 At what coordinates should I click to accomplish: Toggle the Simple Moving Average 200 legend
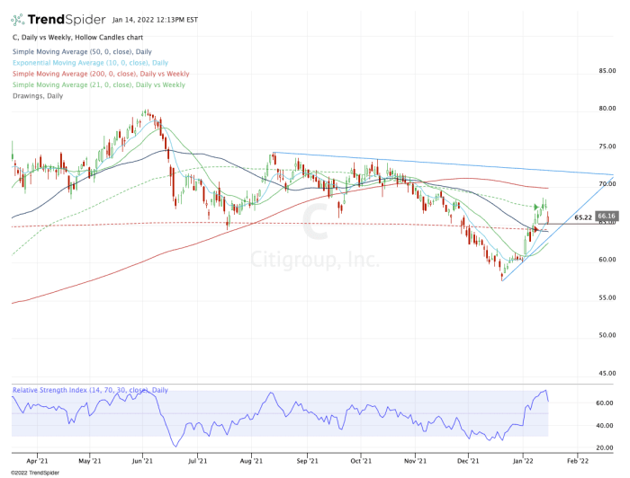(x=99, y=74)
